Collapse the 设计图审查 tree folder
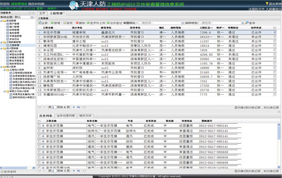The height and width of the screenshot is (178, 282). pos(1,48)
